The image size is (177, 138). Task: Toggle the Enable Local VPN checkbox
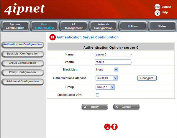click(97, 95)
